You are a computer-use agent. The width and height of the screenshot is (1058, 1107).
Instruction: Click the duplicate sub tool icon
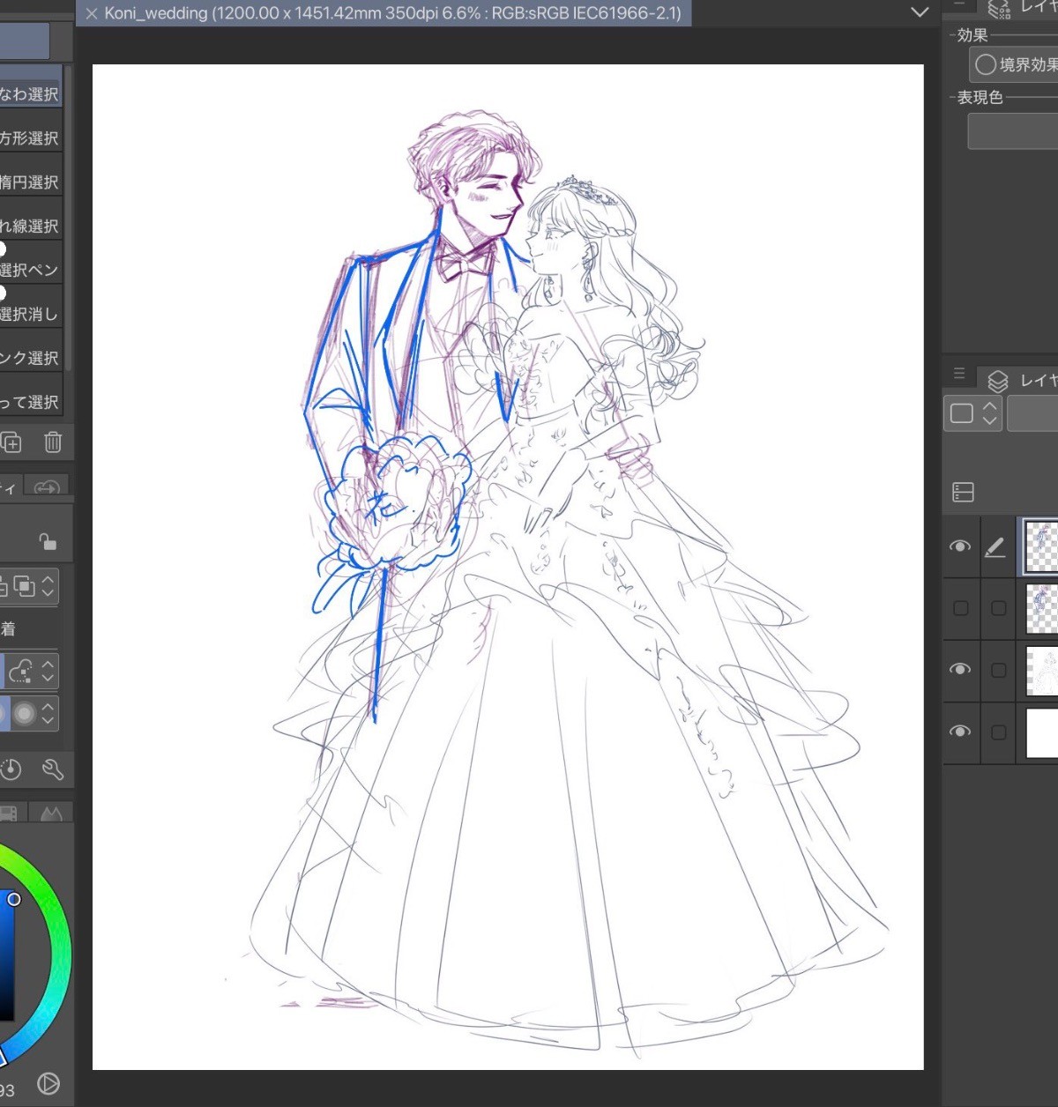(11, 442)
